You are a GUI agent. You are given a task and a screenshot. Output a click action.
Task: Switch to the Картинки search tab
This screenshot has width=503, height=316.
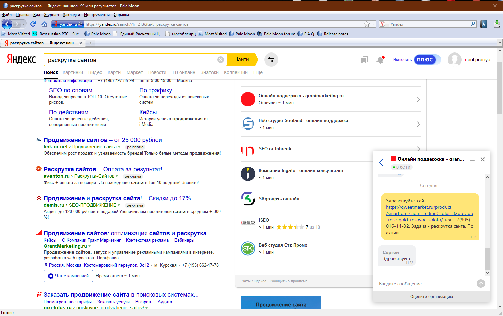[x=73, y=72]
